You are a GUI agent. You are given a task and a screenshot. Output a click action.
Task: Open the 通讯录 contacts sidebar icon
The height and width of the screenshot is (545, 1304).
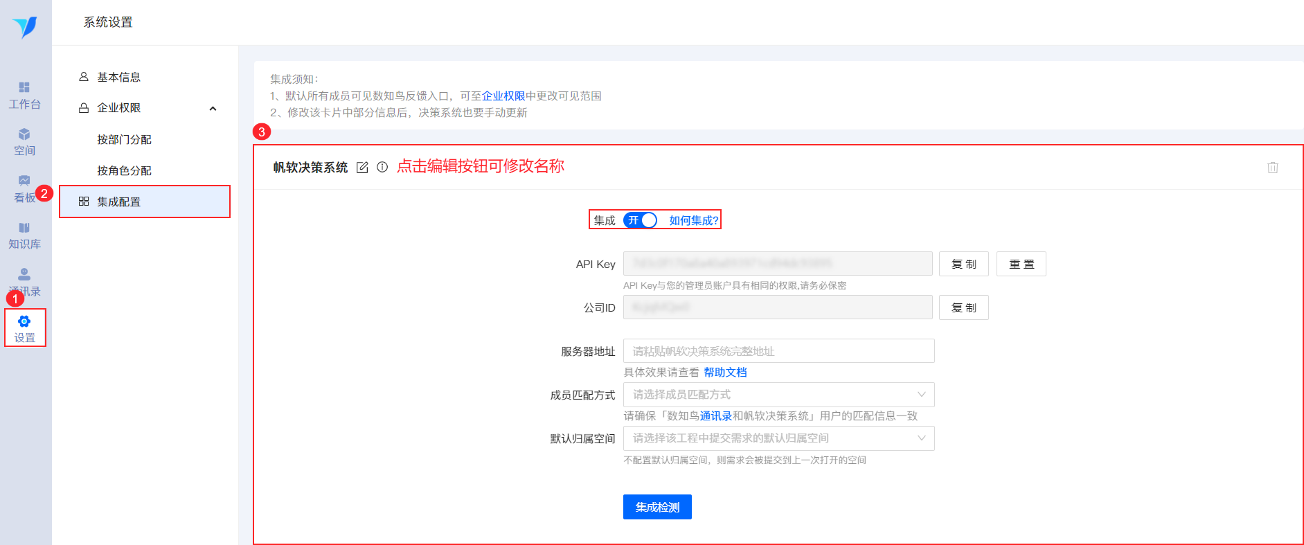[x=24, y=274]
